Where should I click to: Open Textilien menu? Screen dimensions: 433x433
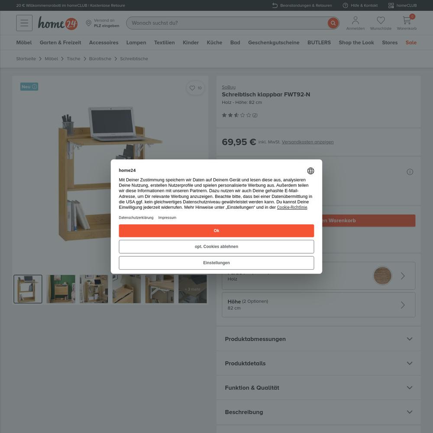[164, 42]
